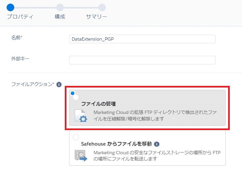242x177 pixels.
Task: Click info icon beside Safehouse からファイルを移動
Action: pos(157,144)
